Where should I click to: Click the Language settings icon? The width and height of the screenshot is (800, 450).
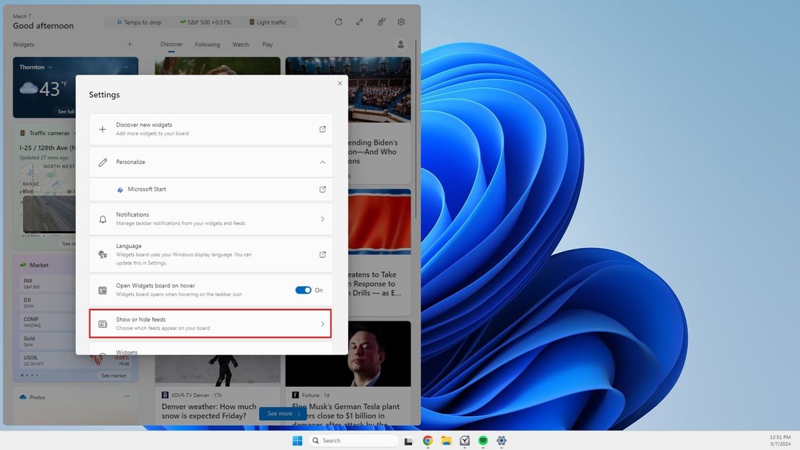click(x=103, y=254)
